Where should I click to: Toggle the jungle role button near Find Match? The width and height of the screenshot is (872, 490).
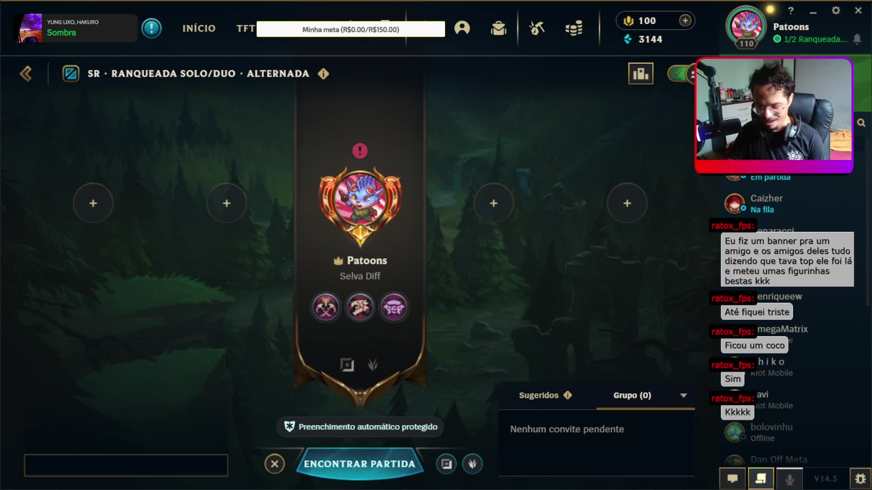pos(472,464)
